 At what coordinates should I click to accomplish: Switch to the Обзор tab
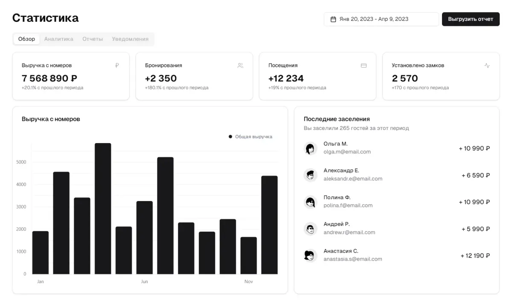pos(26,39)
